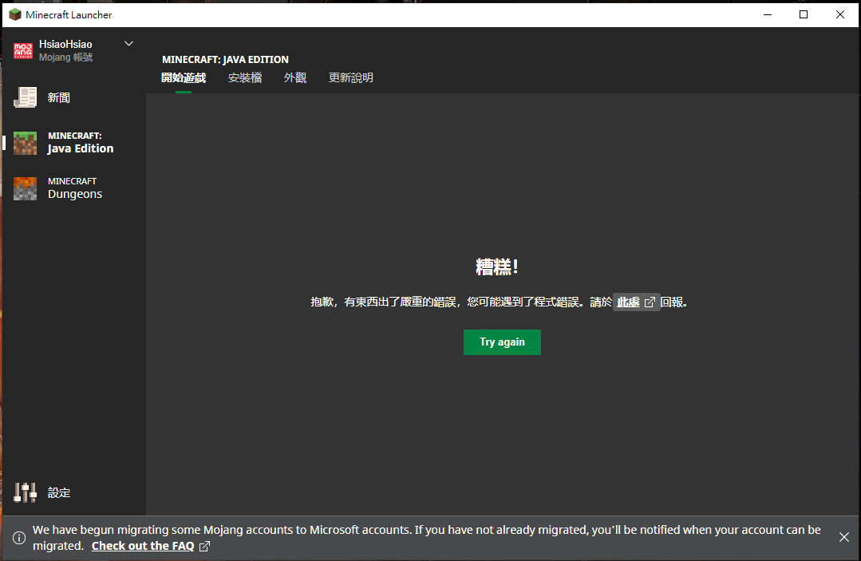Close the Minecraft Launcher window
Viewport: 861px width, 561px height.
(840, 14)
